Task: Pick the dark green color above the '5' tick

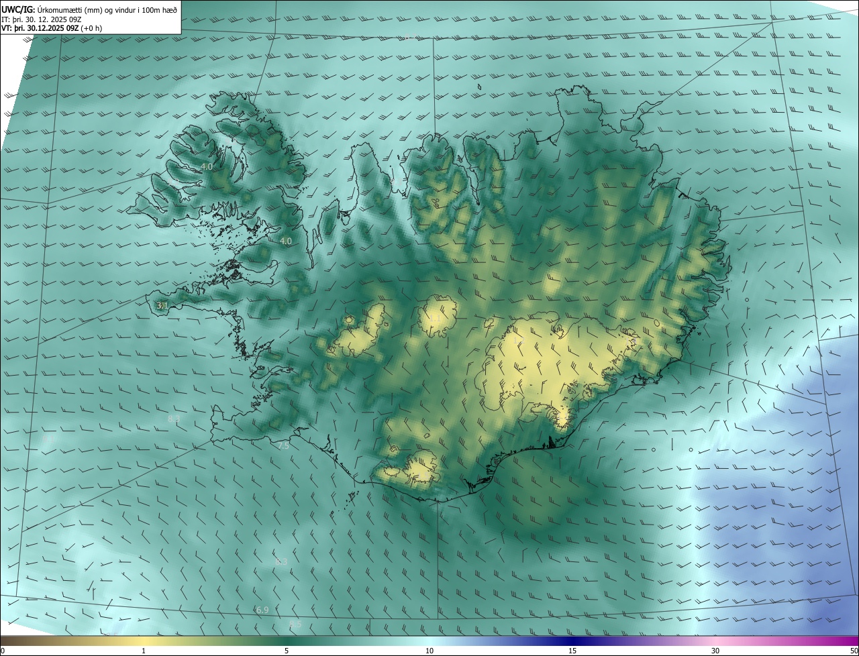Action: click(286, 641)
